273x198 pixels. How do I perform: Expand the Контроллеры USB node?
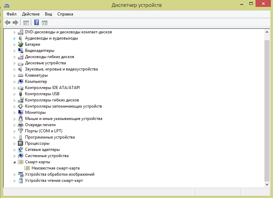[x=14, y=94]
